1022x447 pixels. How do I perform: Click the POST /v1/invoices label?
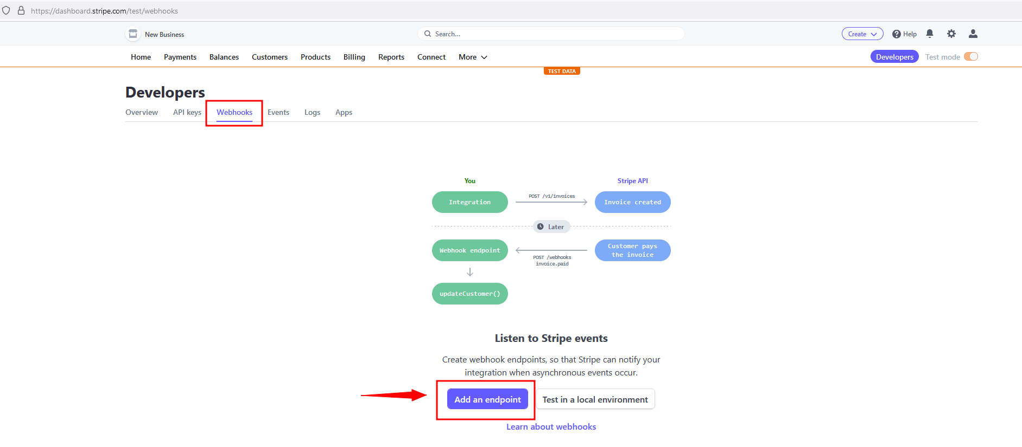coord(551,196)
